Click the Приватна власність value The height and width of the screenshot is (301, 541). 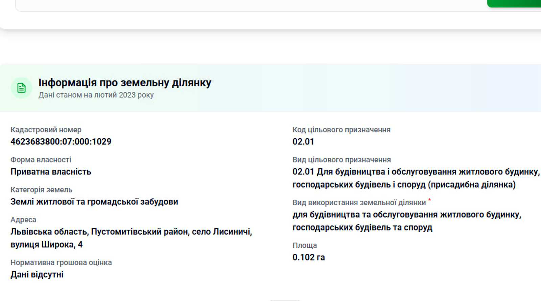coord(51,172)
